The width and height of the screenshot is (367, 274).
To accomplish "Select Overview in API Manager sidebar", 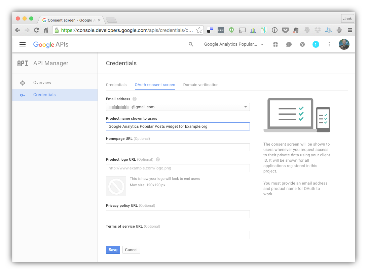I will (x=55, y=83).
